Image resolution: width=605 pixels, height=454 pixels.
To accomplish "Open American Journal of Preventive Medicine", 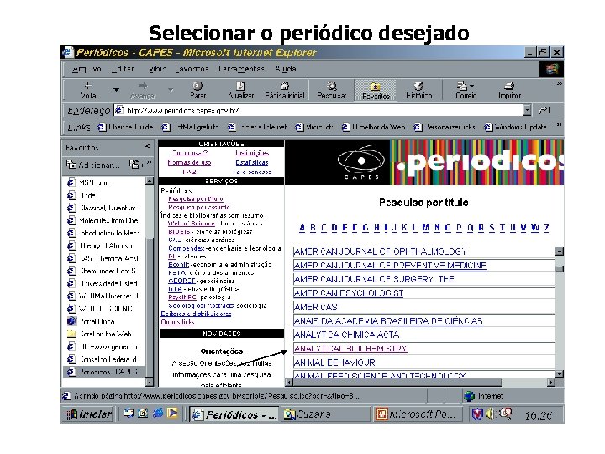I will (390, 266).
